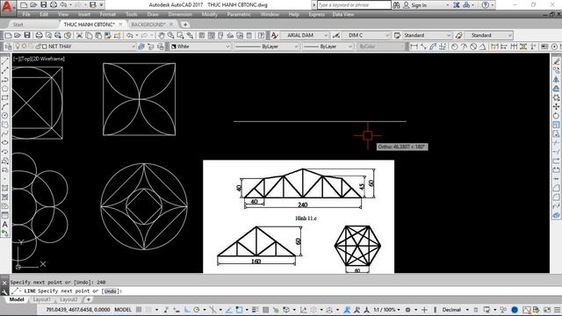Save the drawing using the floppy disk icon

(x=27, y=35)
